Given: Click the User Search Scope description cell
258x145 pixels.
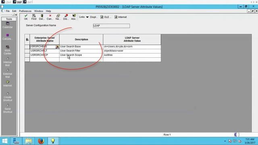Looking at the screenshot, I should point(81,55).
